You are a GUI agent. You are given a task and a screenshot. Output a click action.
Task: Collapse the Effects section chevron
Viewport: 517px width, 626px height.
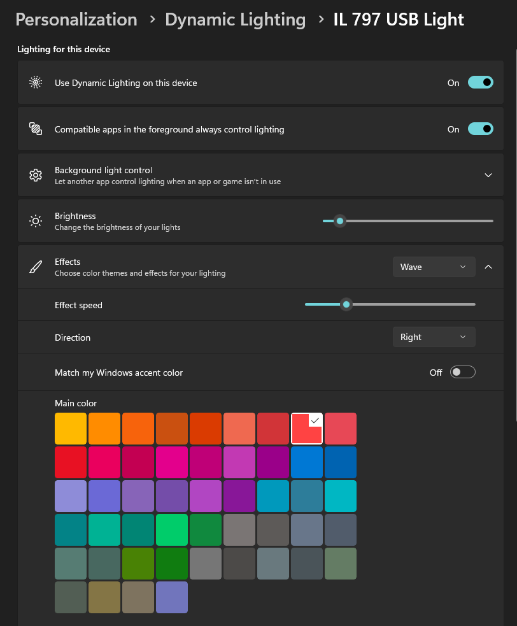(x=488, y=267)
